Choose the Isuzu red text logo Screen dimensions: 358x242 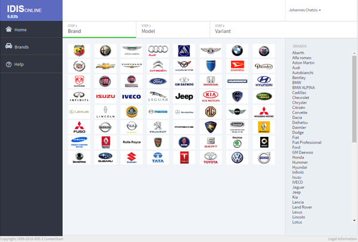(x=105, y=97)
